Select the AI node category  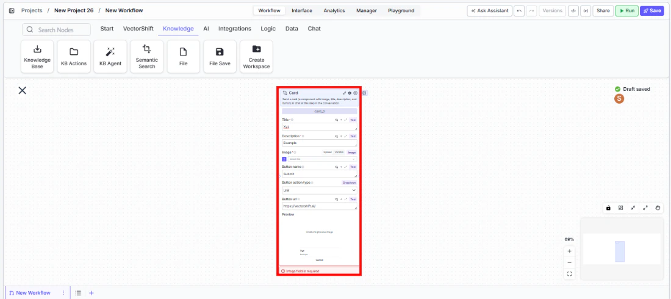tap(206, 29)
